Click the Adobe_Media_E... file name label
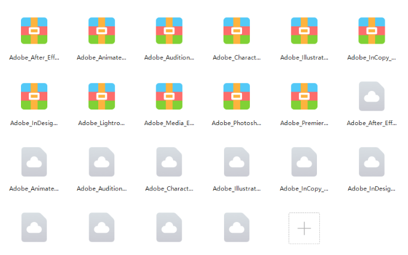The height and width of the screenshot is (255, 408). coord(169,123)
